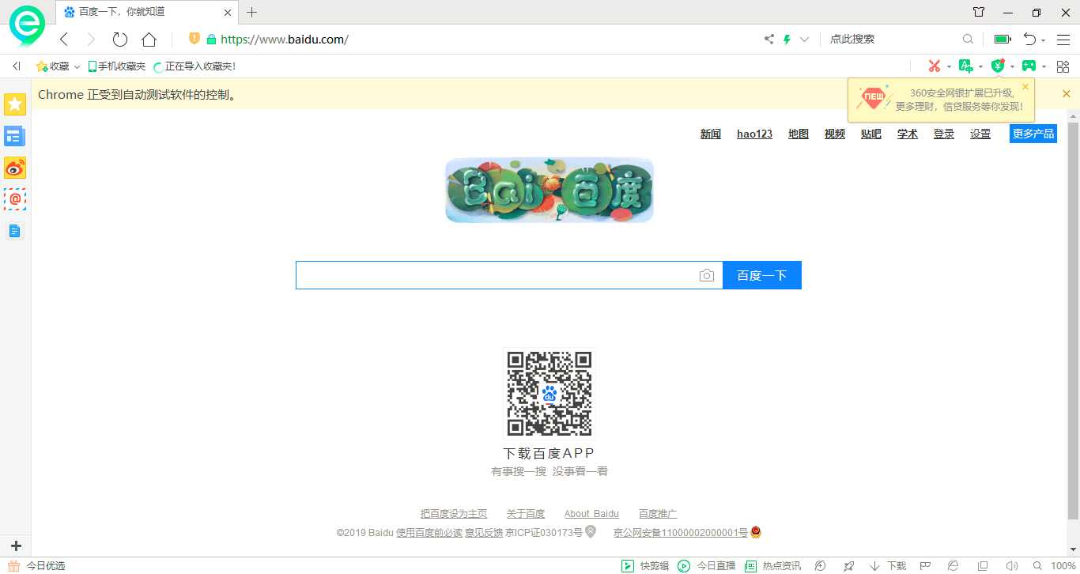
Task: Open the gamepad extension dropdown arrow
Action: pyautogui.click(x=1044, y=67)
